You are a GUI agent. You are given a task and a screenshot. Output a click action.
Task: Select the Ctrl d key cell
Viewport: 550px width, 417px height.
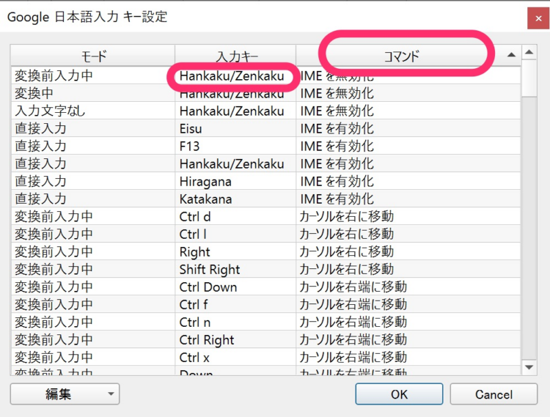[235, 217]
